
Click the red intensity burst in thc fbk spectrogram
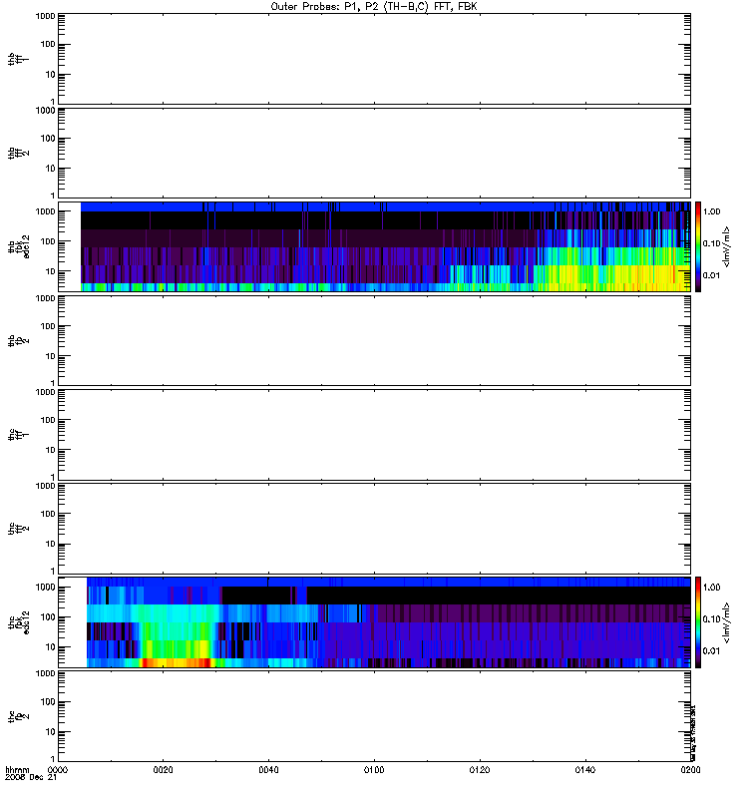tap(177, 662)
